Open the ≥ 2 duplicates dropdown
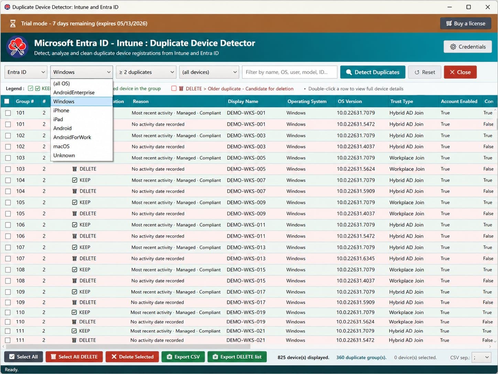498x374 pixels. [146, 72]
